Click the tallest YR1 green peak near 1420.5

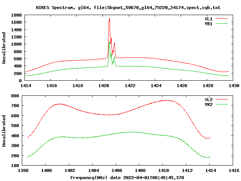point(109,42)
